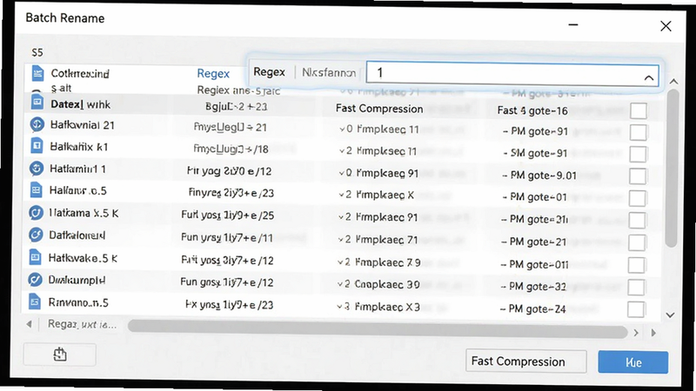The image size is (696, 391).
Task: Open dropdown for Fmpkaeg K
Action: (342, 195)
